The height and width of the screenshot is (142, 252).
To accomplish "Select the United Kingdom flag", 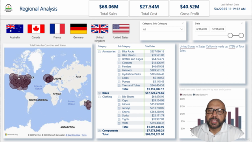I will coord(100,29).
